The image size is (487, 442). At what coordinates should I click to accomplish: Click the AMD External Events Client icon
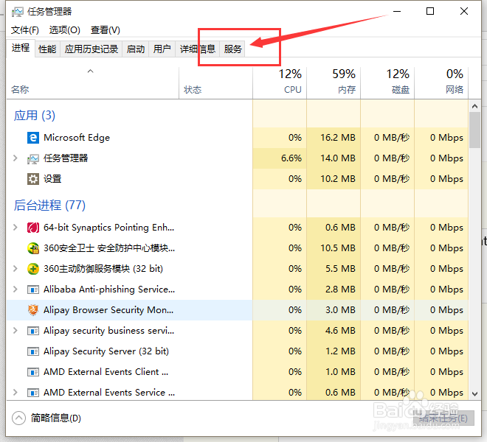pyautogui.click(x=33, y=372)
